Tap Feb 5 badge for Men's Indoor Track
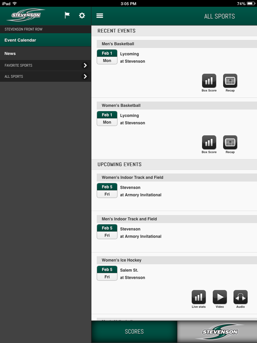The height and width of the screenshot is (343, 257). [x=107, y=232]
